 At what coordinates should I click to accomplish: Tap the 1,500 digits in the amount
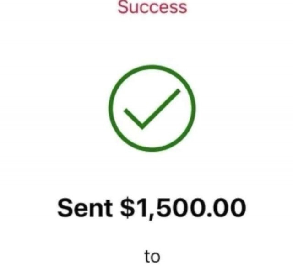171,208
